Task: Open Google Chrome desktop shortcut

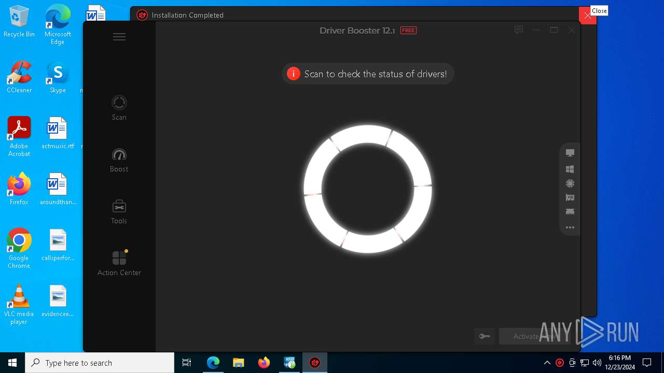Action: click(19, 249)
